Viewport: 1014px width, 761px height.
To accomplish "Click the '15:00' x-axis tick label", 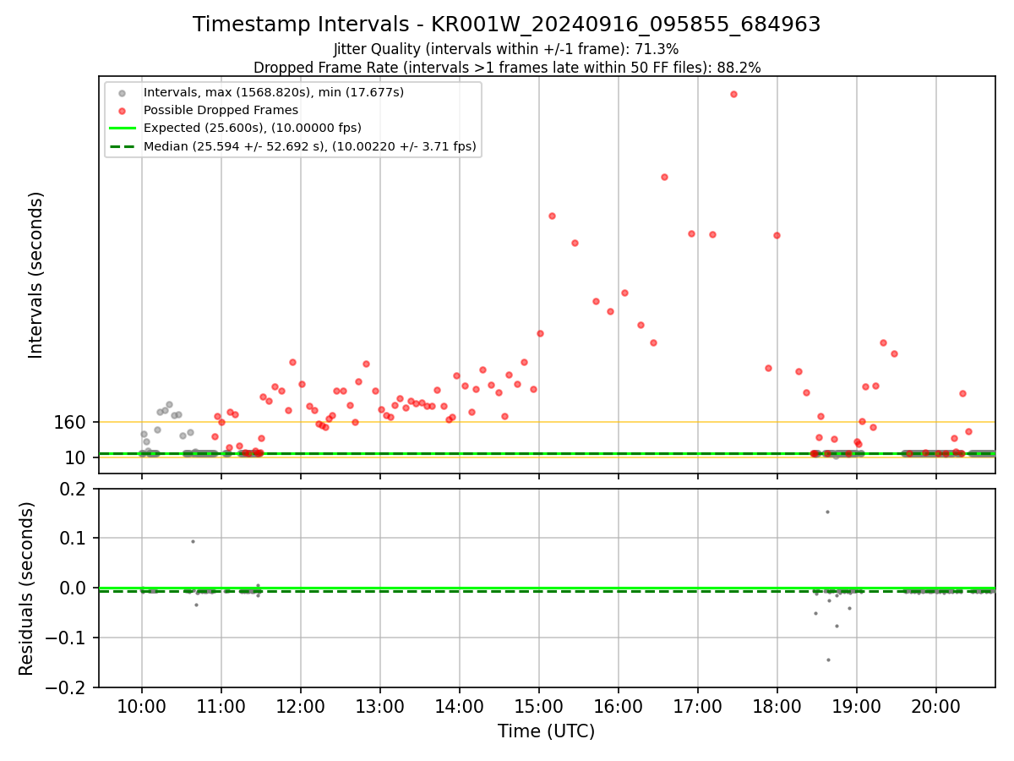I will tap(538, 707).
